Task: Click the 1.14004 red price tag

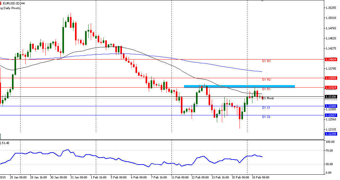Action: coord(331,59)
